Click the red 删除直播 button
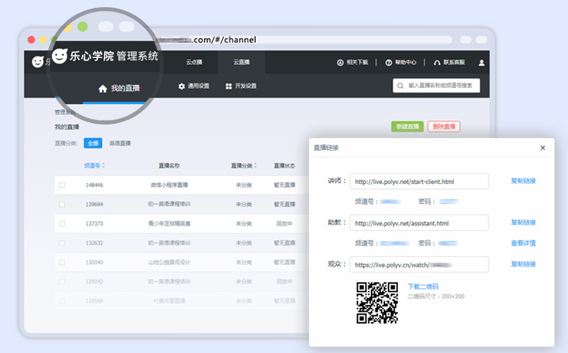Image resolution: width=568 pixels, height=353 pixels. (443, 126)
